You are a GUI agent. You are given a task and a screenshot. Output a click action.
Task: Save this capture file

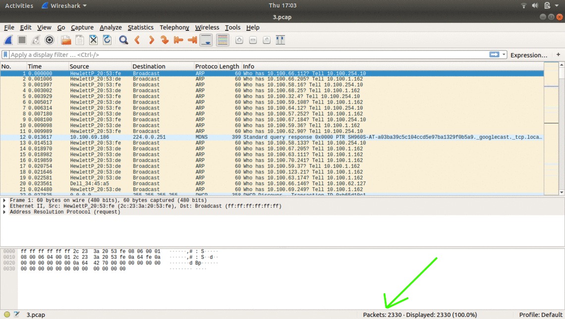80,40
